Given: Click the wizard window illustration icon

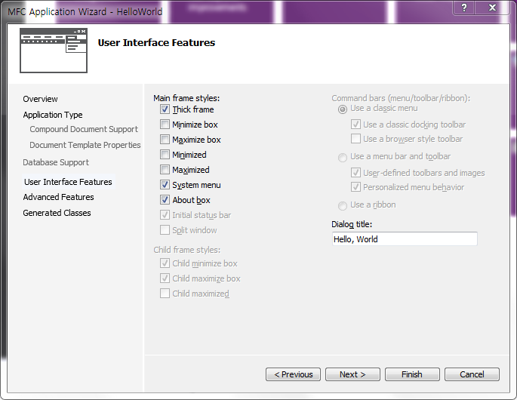Looking at the screenshot, I should point(54,51).
